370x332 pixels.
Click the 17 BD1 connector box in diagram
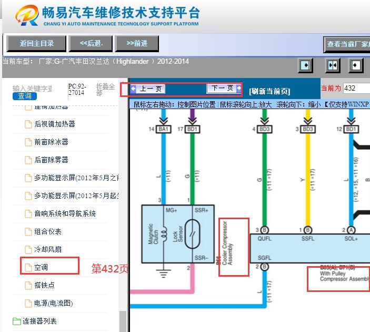192,129
